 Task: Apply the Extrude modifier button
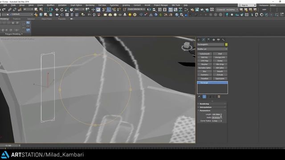coord(220,75)
